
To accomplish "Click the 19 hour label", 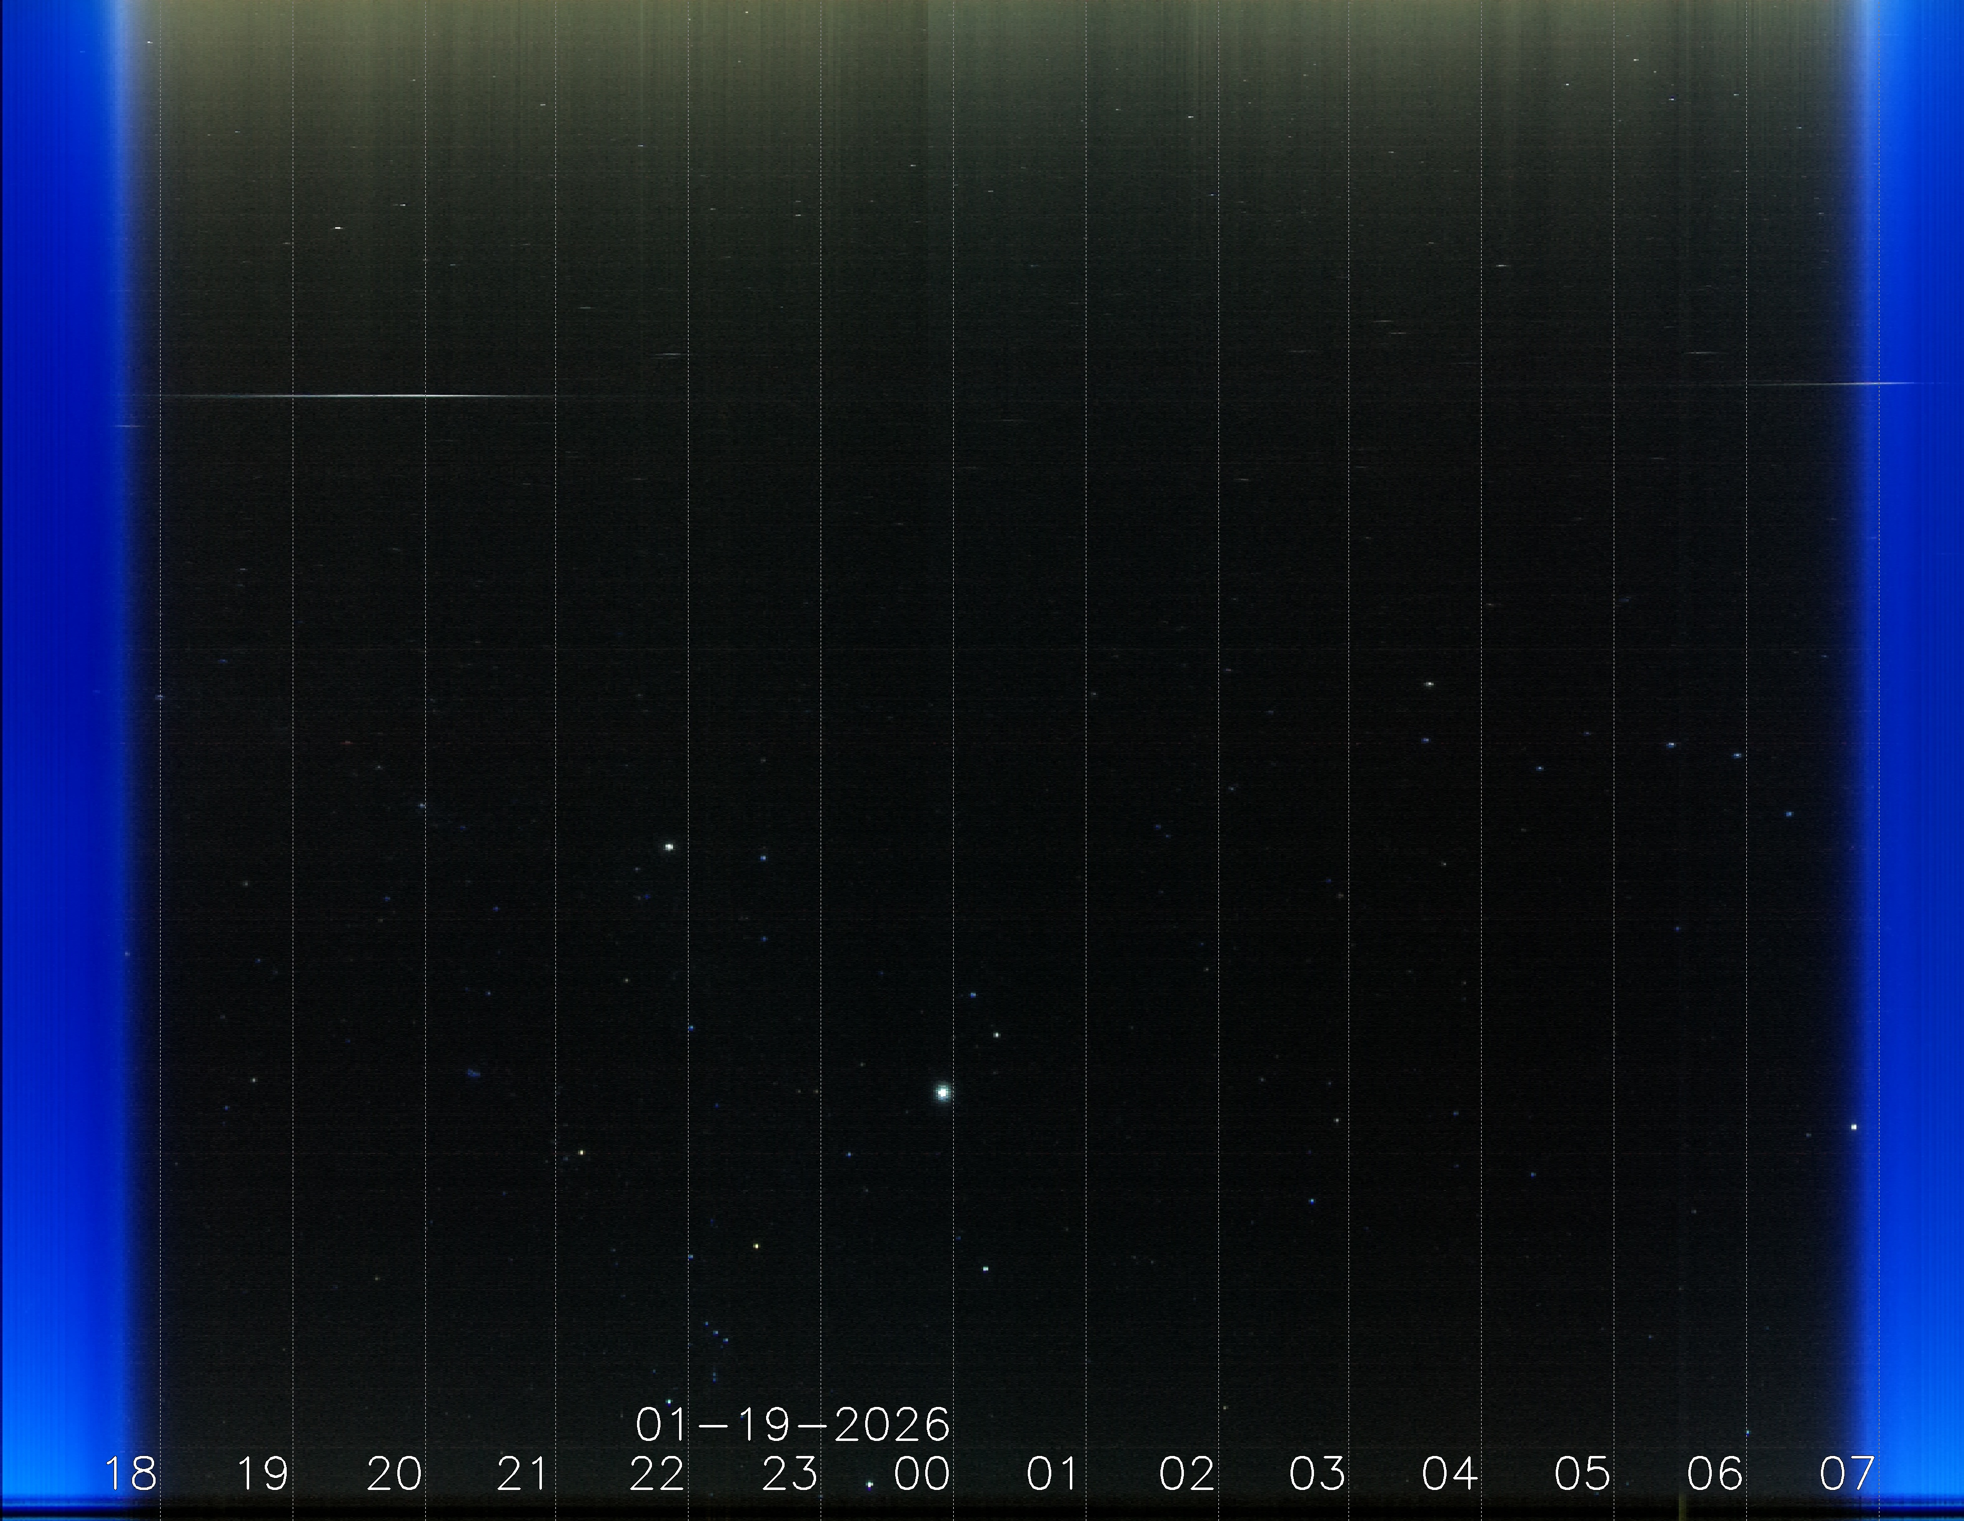I will tap(263, 1474).
